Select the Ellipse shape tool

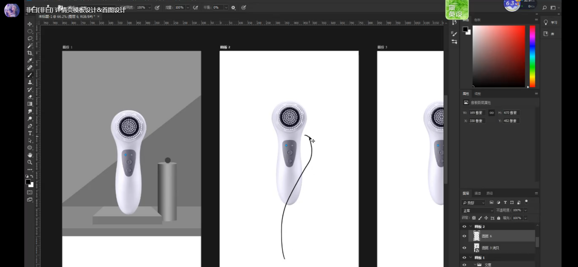[30, 147]
